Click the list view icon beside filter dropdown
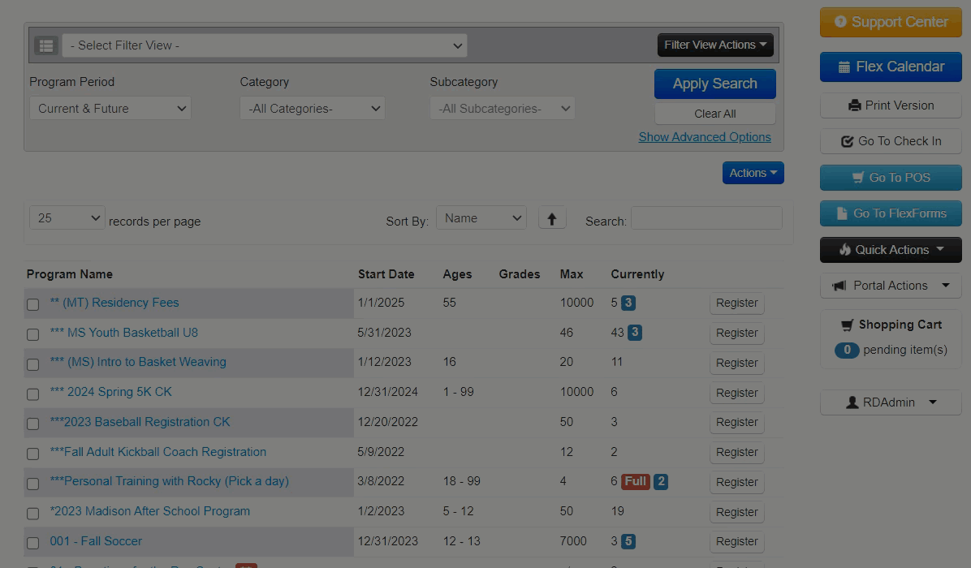The image size is (971, 568). click(45, 45)
